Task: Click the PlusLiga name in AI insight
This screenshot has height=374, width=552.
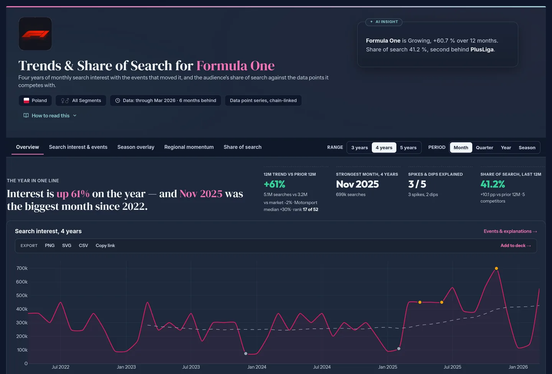Action: click(482, 49)
